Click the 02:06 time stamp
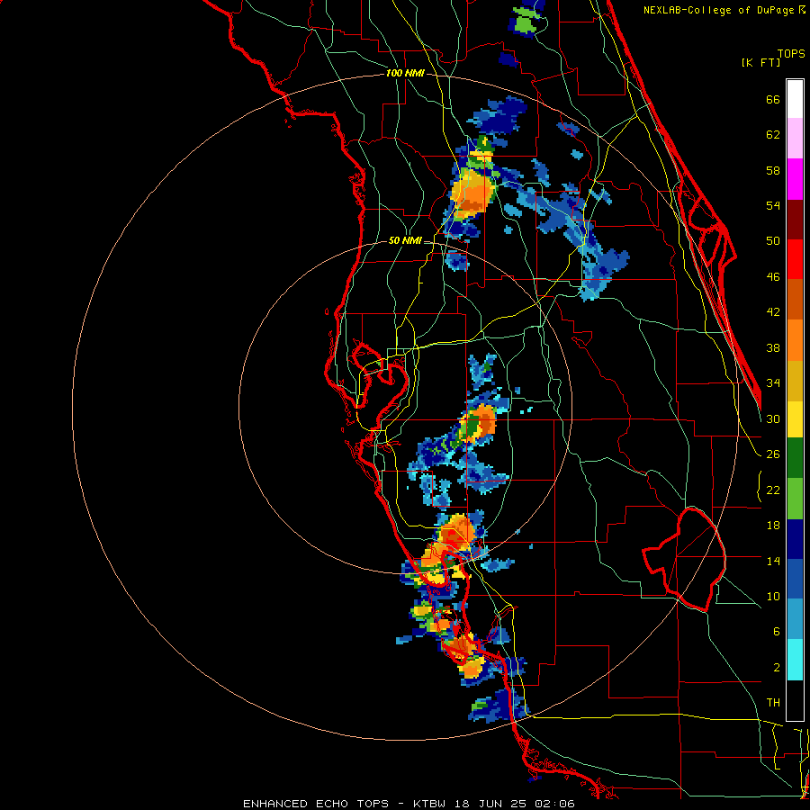Viewport: 810px width, 810px height. [x=556, y=804]
